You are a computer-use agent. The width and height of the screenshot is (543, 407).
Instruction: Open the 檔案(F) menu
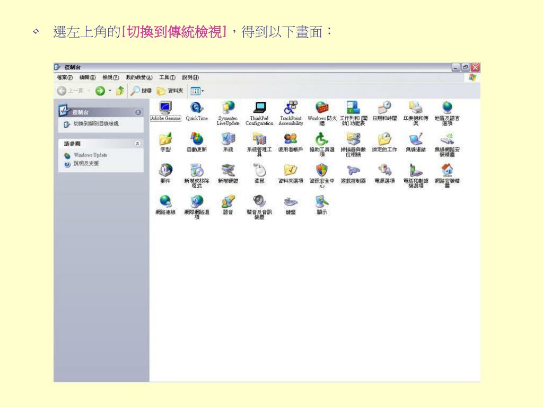click(x=65, y=77)
